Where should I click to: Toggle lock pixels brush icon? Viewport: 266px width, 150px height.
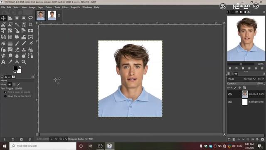point(235,87)
